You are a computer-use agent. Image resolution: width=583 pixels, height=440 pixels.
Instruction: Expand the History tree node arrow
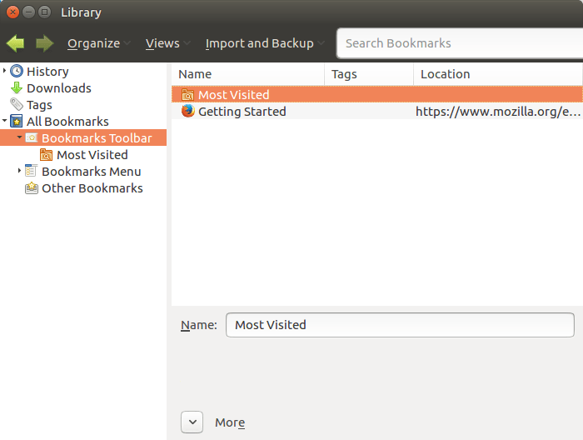coord(4,70)
